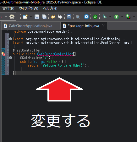Click the green bug Debug icon
The width and height of the screenshot is (137, 142).
(104, 17)
